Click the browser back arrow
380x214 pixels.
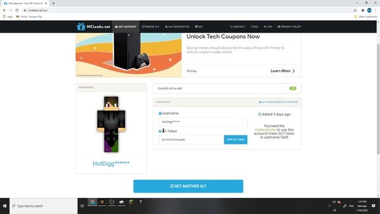tap(4, 10)
